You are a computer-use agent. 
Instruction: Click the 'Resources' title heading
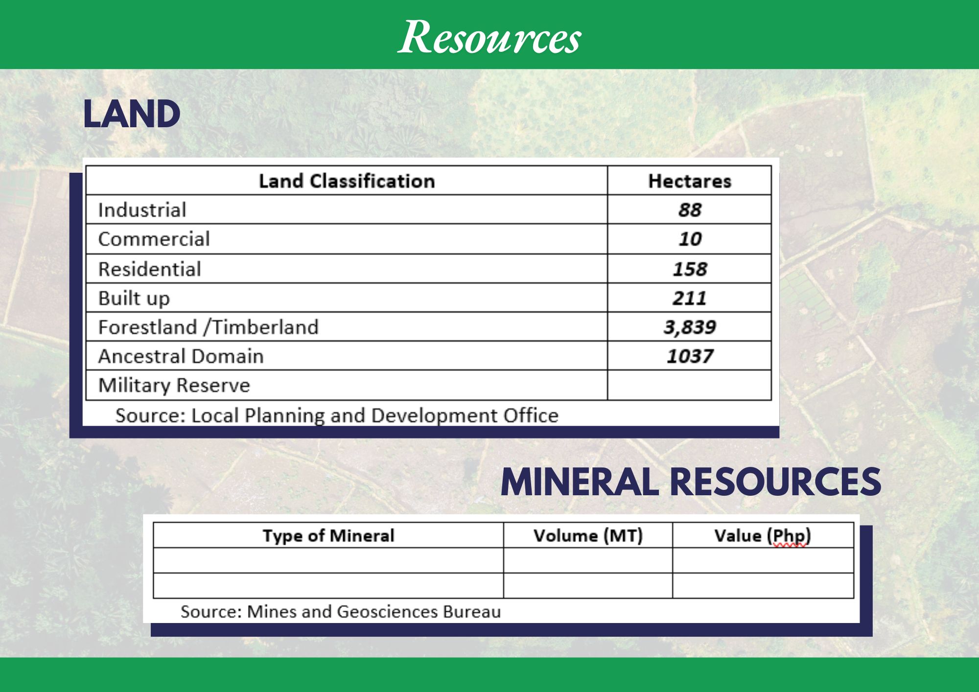pyautogui.click(x=489, y=37)
